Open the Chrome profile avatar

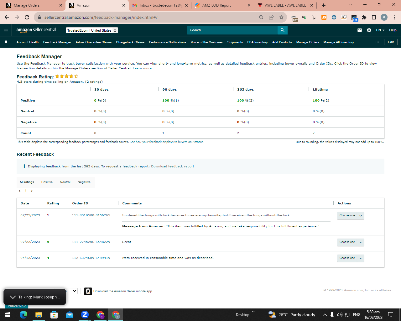(x=384, y=17)
